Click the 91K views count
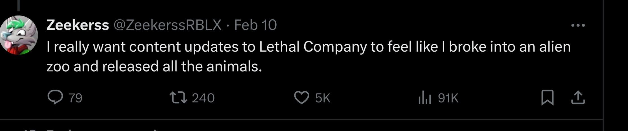Image resolution: width=628 pixels, height=131 pixels. 448,98
